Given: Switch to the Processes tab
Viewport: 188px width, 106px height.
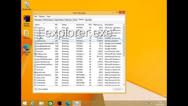Looking at the screenshot, I should (x=38, y=20).
